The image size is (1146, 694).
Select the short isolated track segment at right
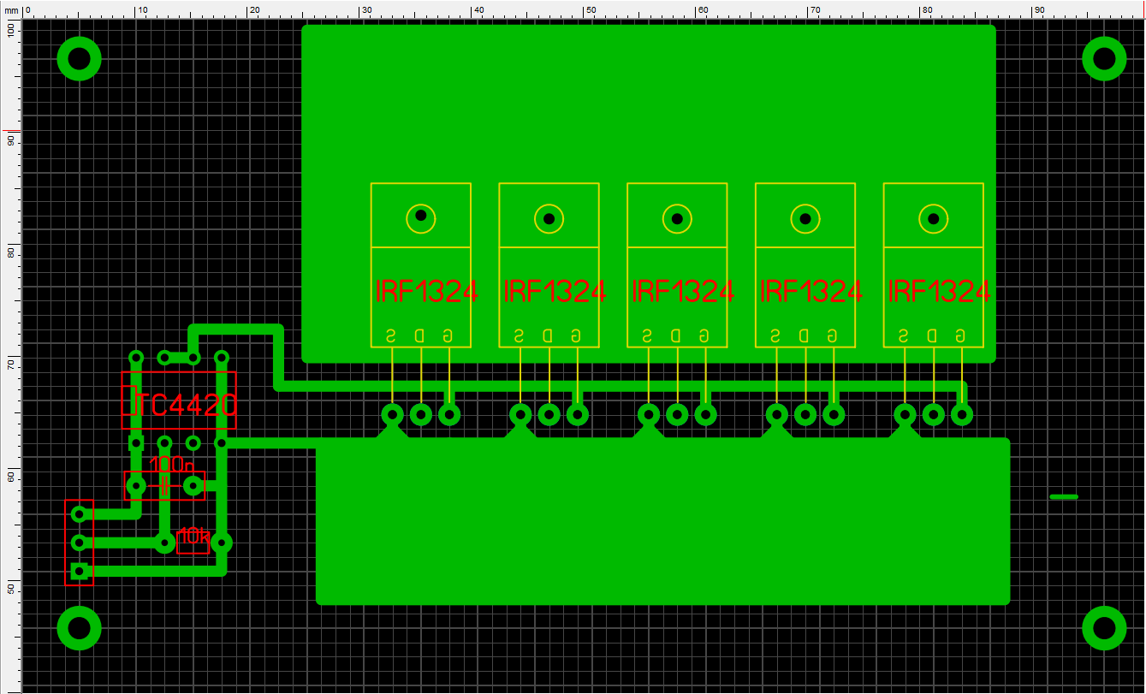tap(1064, 496)
